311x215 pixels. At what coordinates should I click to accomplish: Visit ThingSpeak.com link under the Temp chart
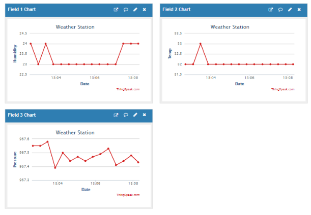[x=282, y=89]
